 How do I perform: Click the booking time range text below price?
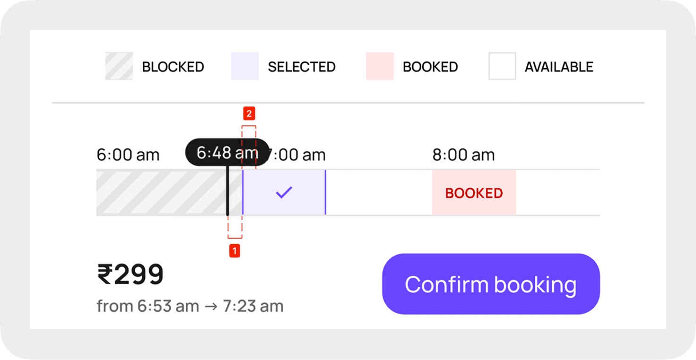[x=190, y=306]
